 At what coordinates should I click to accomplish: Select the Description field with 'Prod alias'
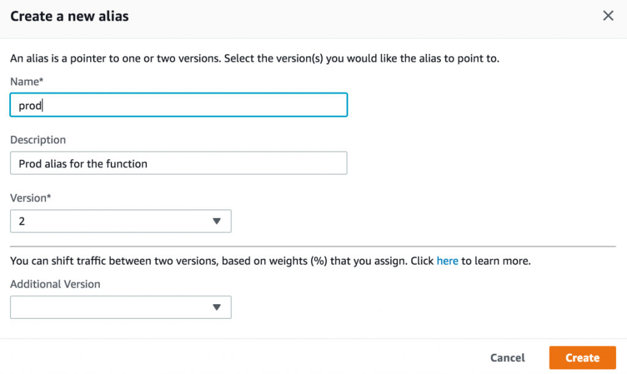click(178, 163)
